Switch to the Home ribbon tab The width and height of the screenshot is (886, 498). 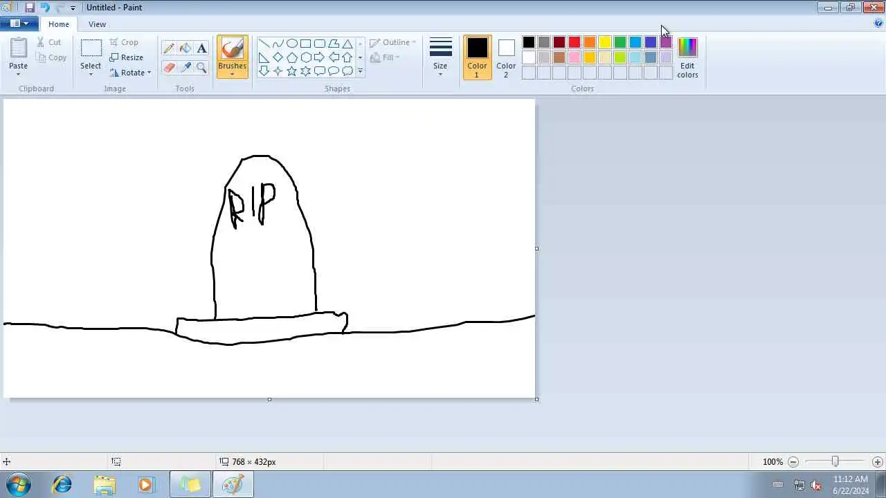pos(59,24)
